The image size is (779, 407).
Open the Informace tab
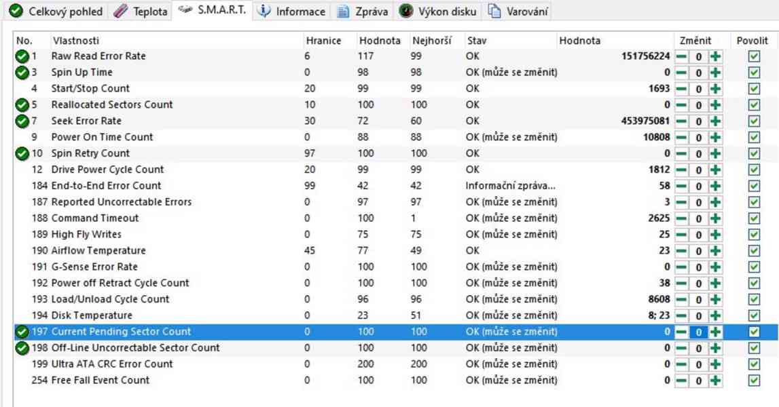pyautogui.click(x=293, y=11)
